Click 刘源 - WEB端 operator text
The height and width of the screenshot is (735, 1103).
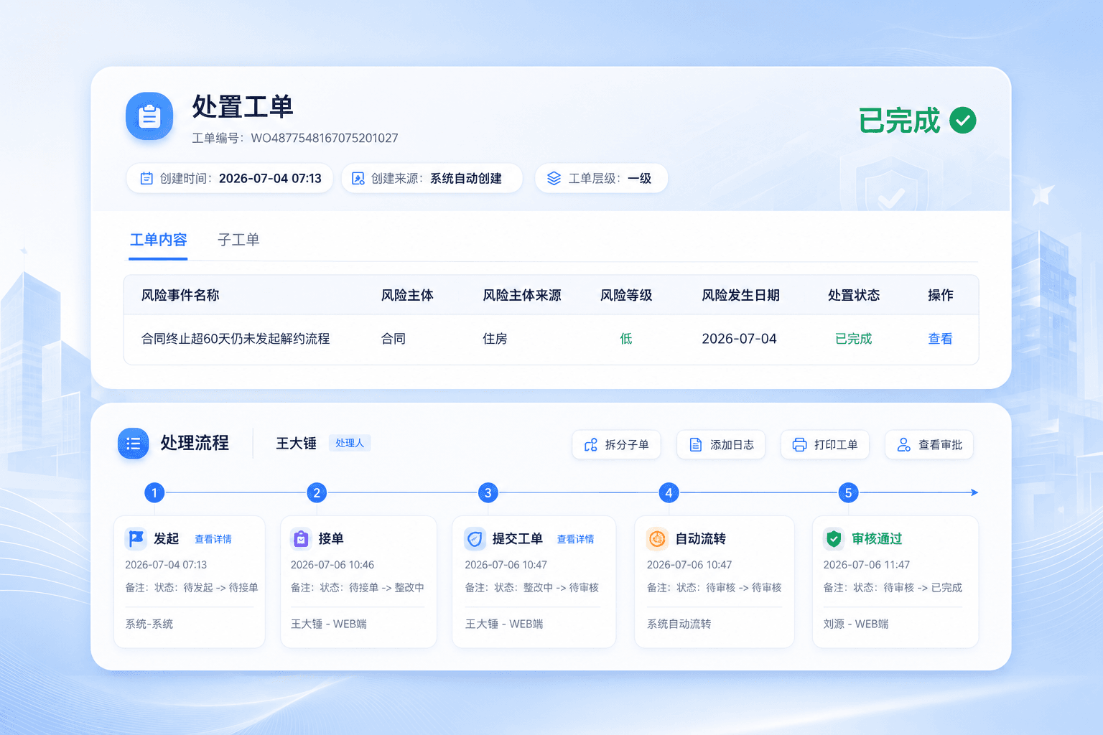pos(856,624)
